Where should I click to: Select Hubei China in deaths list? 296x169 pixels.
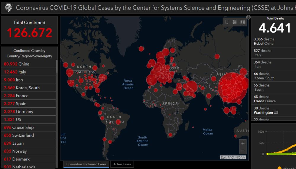tap(263, 42)
